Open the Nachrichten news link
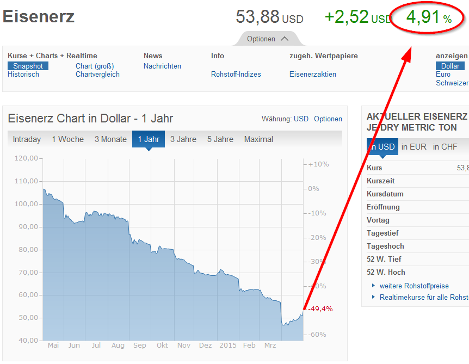The height and width of the screenshot is (364, 469). pyautogui.click(x=162, y=66)
